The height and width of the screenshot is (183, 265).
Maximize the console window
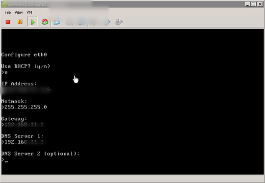click(x=254, y=4)
